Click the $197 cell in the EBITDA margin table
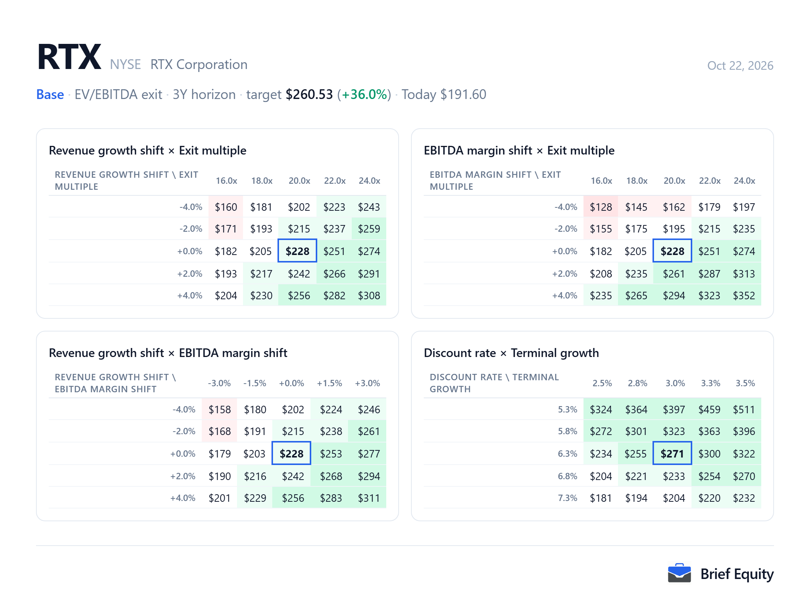 point(744,207)
